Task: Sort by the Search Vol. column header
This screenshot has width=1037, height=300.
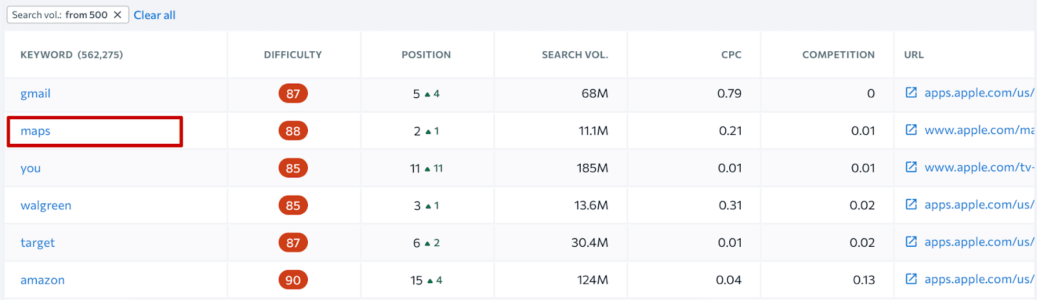Action: 575,55
